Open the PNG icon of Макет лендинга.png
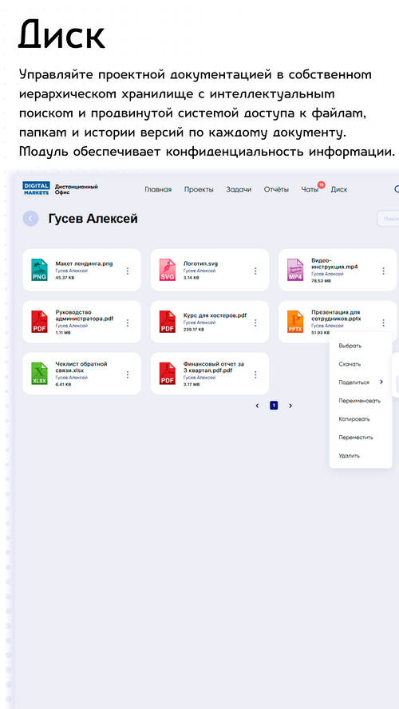399x709 pixels. point(39,270)
